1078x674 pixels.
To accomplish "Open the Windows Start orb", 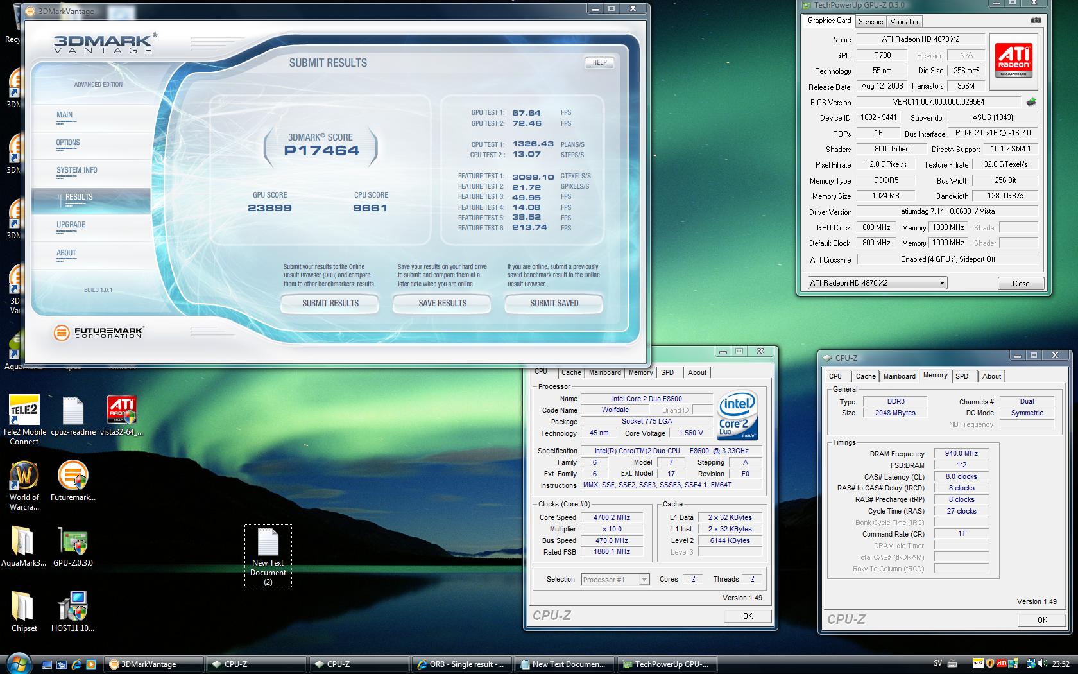I will [x=17, y=662].
